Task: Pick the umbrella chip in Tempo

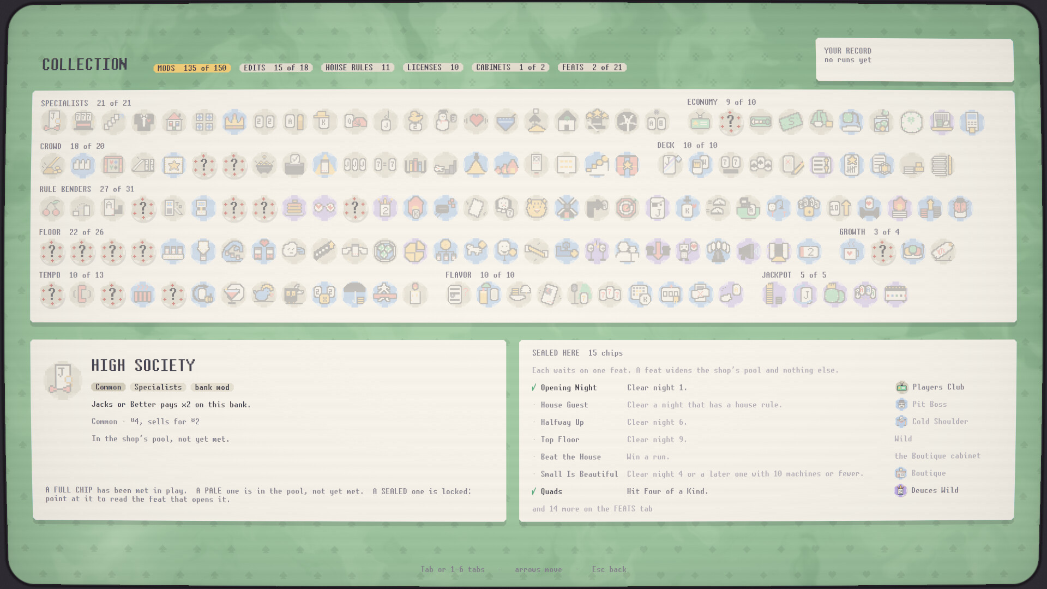Action: [355, 294]
